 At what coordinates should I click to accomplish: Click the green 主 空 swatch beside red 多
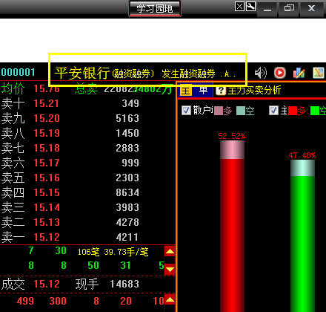(315, 111)
